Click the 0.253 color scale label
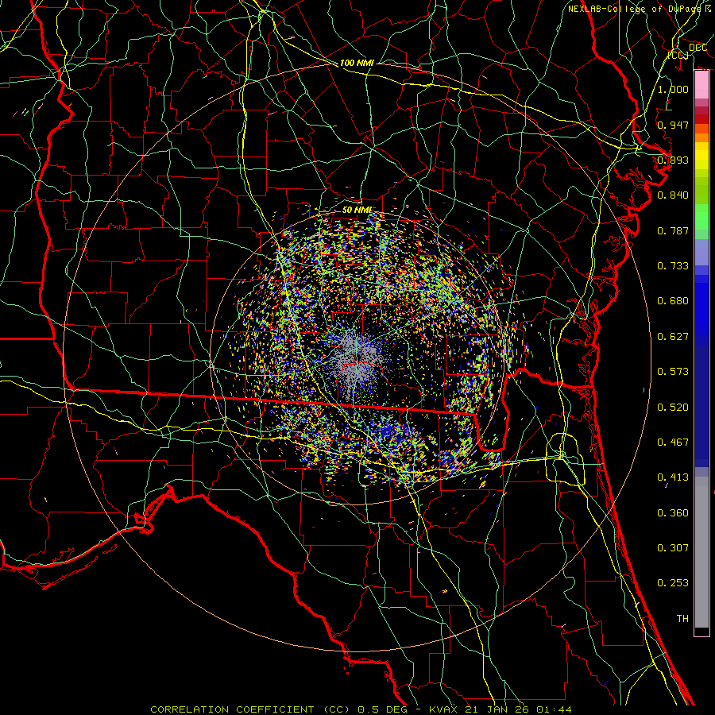Image resolution: width=715 pixels, height=715 pixels. [673, 583]
